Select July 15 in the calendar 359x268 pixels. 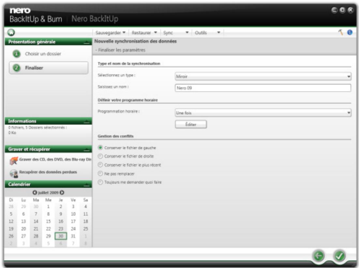click(x=48, y=221)
